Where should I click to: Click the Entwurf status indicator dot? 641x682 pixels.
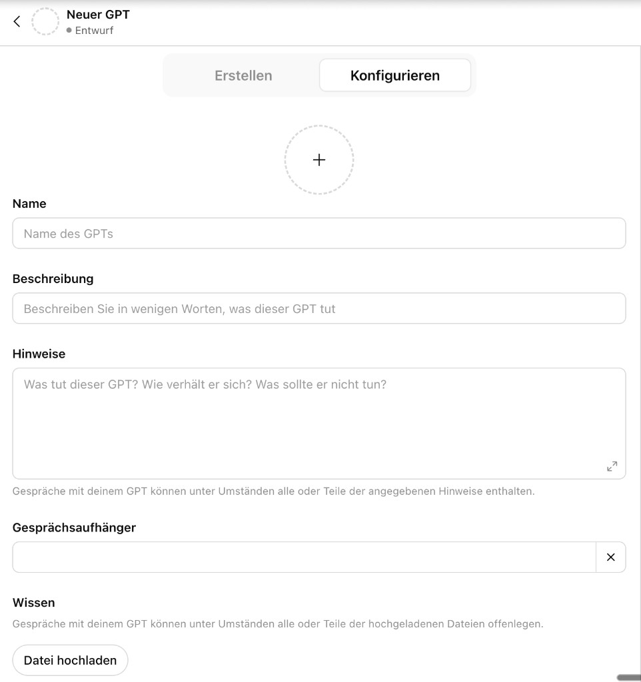tap(70, 30)
